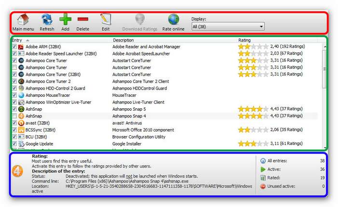Viewport: 338px width, 207px height.
Task: Click the green plus Add icon
Action: click(x=65, y=20)
